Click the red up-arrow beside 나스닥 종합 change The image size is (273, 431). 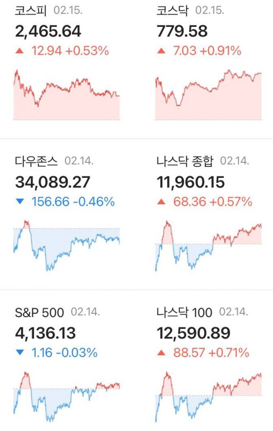coord(161,202)
